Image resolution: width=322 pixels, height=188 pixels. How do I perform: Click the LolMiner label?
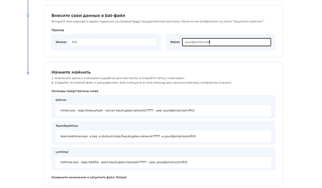coord(62,152)
